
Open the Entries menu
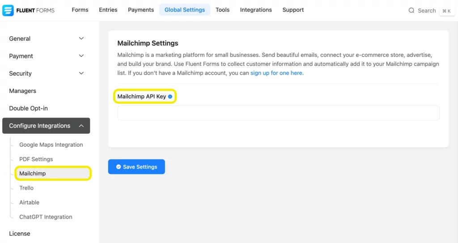[x=108, y=10]
